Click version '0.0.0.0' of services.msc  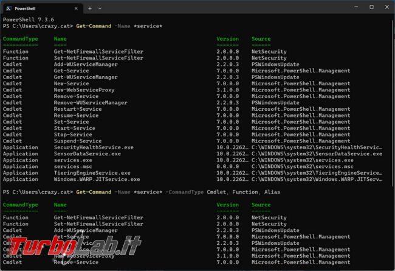(x=227, y=166)
